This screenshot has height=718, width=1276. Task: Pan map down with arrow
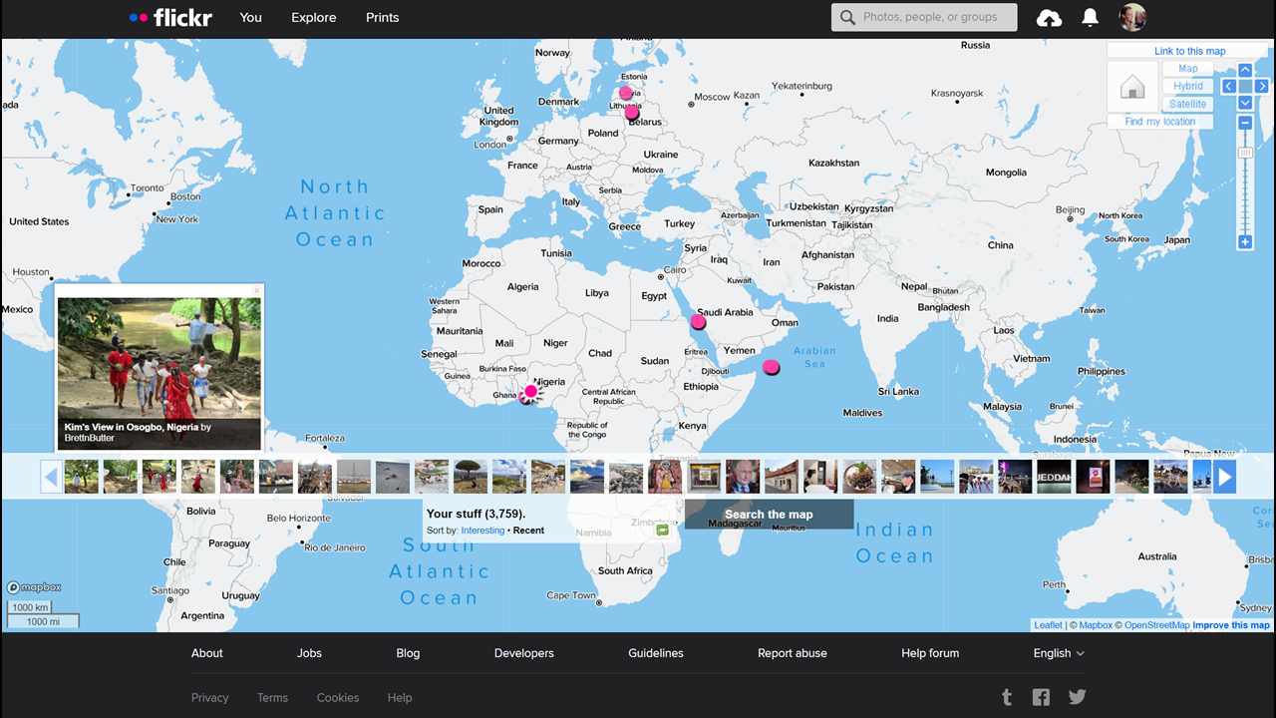point(1245,103)
